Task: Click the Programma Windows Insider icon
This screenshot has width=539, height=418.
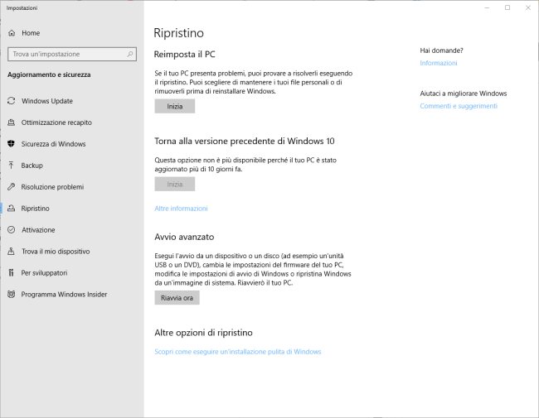Action: (x=12, y=294)
